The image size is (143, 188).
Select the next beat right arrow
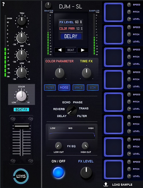83,50
